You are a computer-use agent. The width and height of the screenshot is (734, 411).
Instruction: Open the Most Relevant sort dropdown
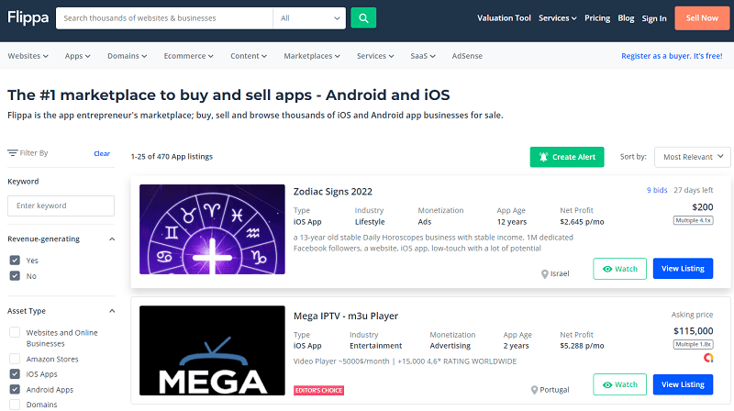pos(692,157)
